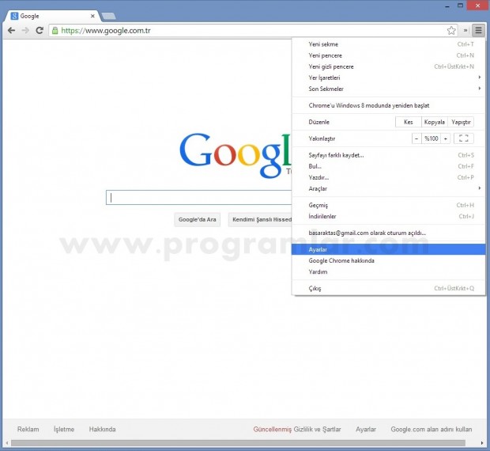The height and width of the screenshot is (451, 490).
Task: Enter fullscreen mode from the zoom row
Action: pos(463,138)
